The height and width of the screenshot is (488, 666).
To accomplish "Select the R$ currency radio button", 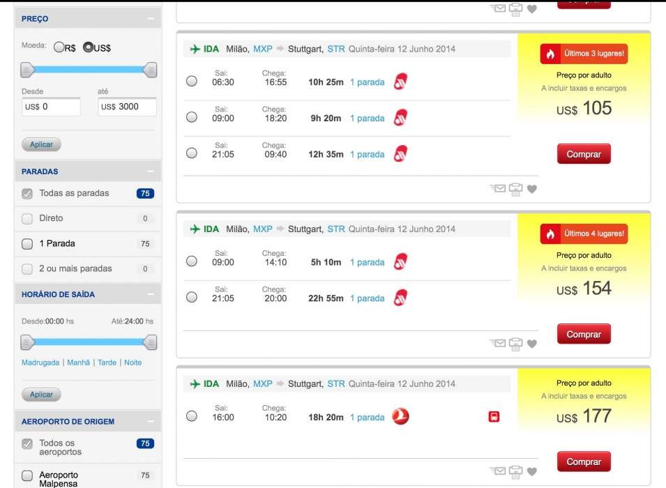I will coord(59,47).
